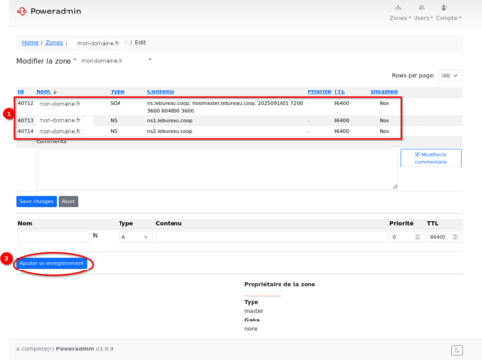Image resolution: width=482 pixels, height=360 pixels.
Task: Save changes to the zone
Action: click(37, 201)
